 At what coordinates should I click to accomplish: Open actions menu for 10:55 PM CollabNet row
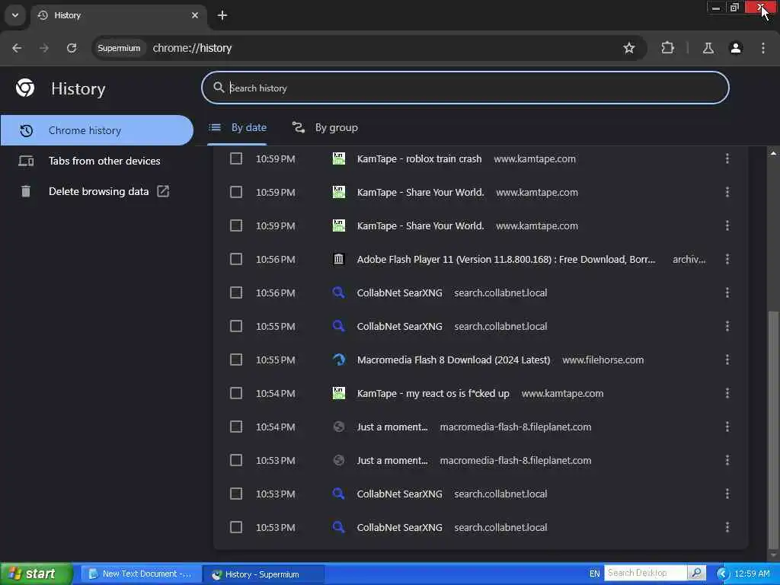727,326
